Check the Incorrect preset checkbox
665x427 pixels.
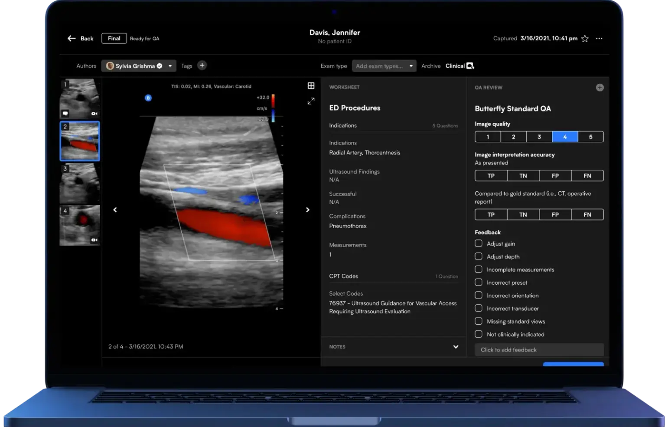pyautogui.click(x=479, y=282)
